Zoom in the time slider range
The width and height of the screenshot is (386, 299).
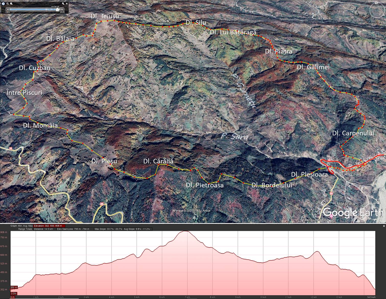(11, 4)
